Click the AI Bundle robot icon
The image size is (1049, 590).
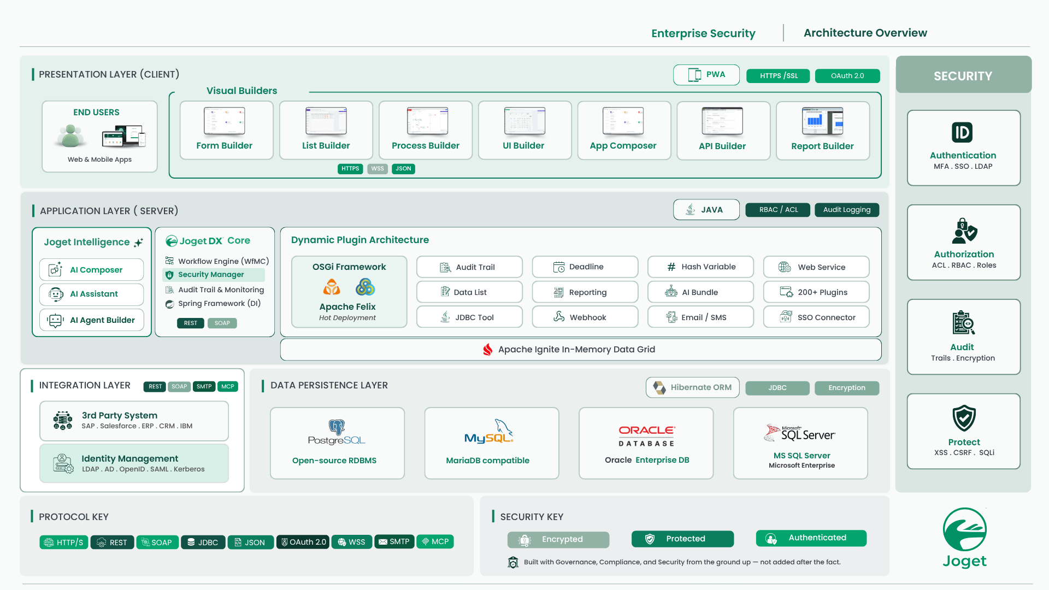(671, 292)
